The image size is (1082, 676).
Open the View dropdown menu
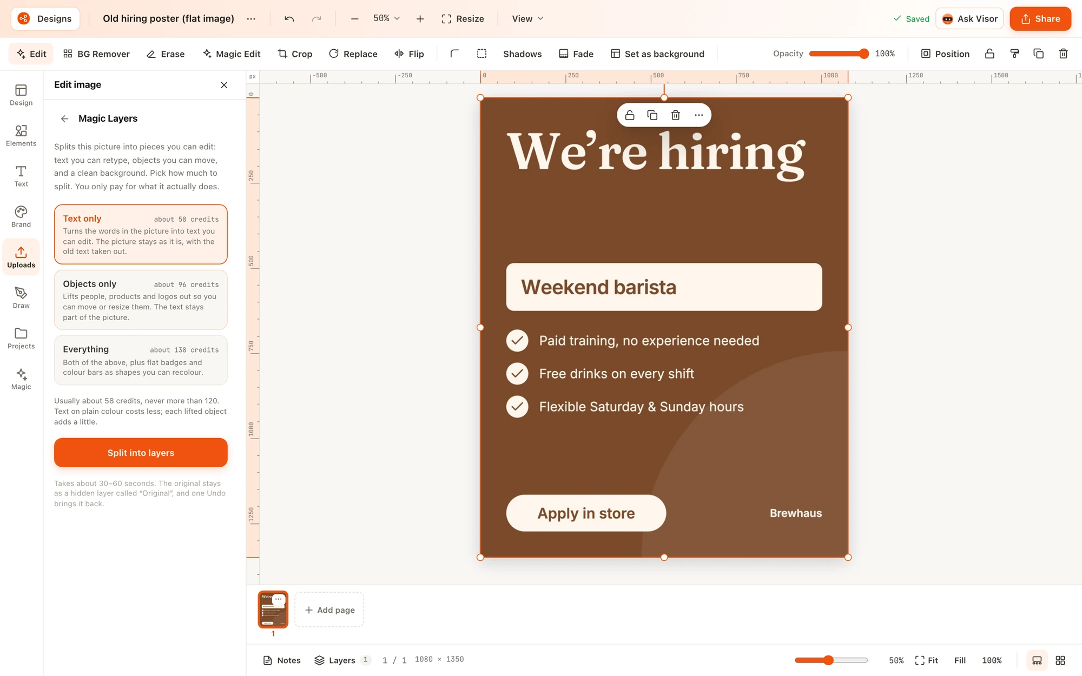click(527, 19)
